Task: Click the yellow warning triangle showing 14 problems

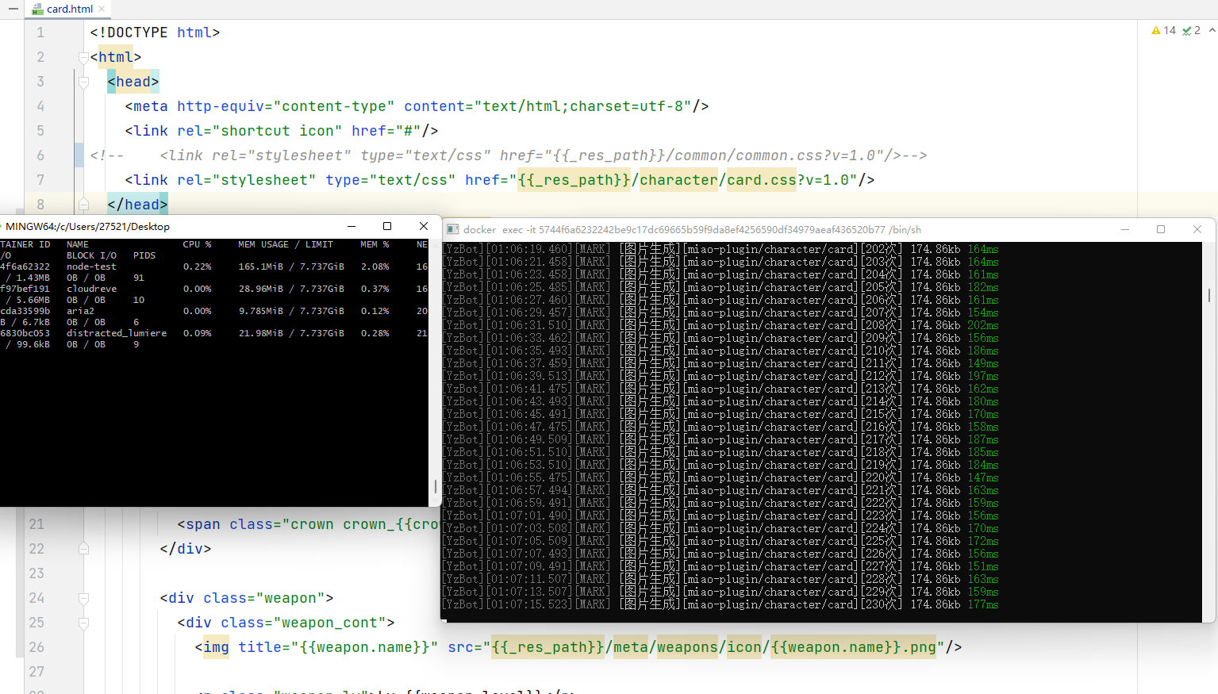Action: pyautogui.click(x=1156, y=30)
